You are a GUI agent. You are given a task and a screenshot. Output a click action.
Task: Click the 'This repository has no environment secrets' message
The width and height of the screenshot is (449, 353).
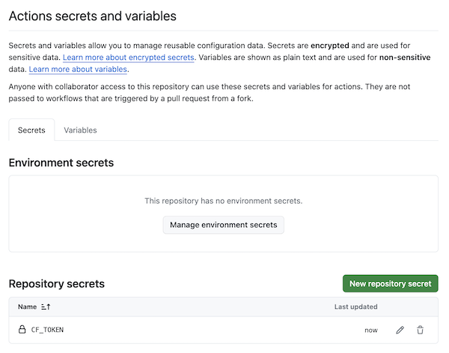point(223,201)
